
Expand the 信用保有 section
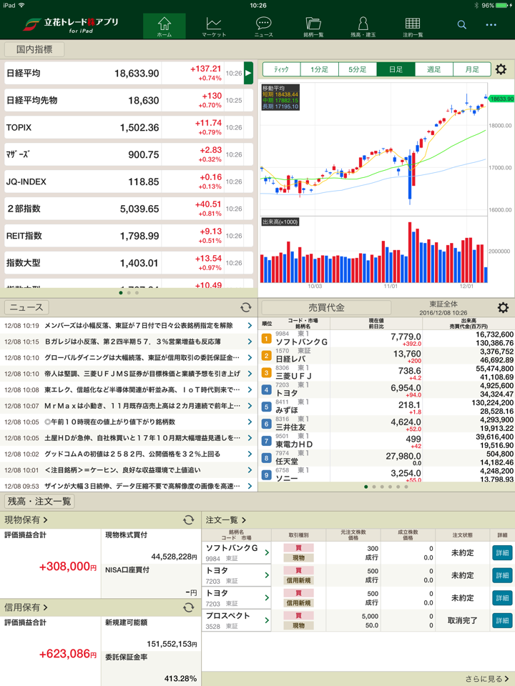[x=26, y=607]
